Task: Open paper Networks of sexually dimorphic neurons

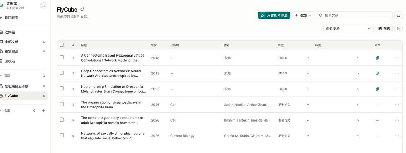Action: point(113,136)
